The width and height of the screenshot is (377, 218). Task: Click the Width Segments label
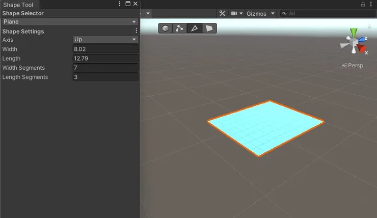pyautogui.click(x=23, y=68)
